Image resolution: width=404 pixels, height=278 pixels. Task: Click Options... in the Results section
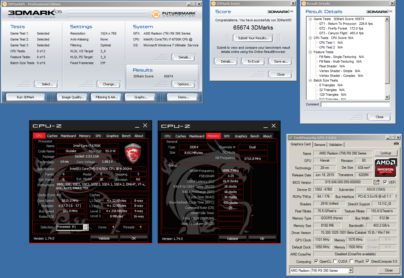point(184,84)
